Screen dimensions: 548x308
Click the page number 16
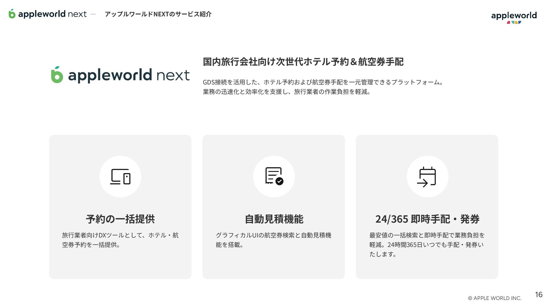[x=539, y=295]
